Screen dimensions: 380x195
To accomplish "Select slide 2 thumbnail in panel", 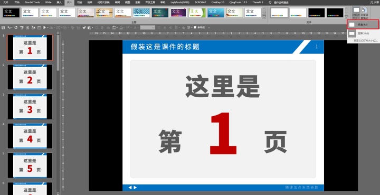I will tap(30, 77).
